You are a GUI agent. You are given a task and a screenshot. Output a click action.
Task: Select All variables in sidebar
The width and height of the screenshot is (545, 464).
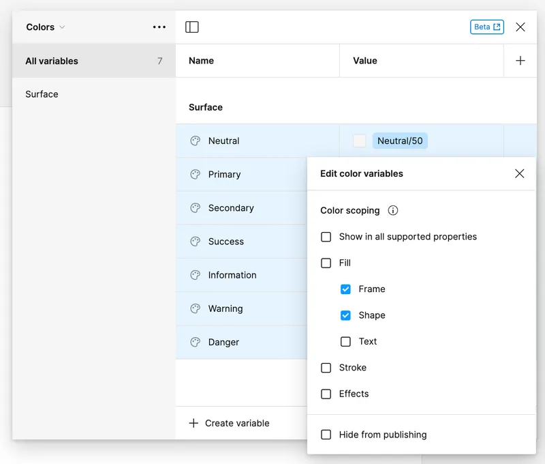52,61
